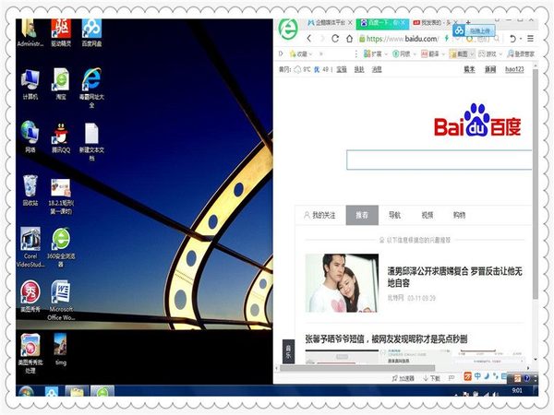Open the 网银 toolbar dropdown

point(404,54)
